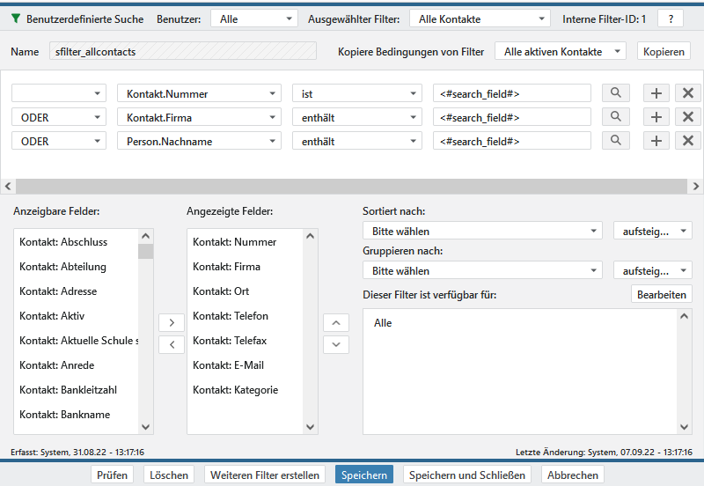The width and height of the screenshot is (704, 486).
Task: Add condition after the Kontakt.Nummer row
Action: pos(656,93)
